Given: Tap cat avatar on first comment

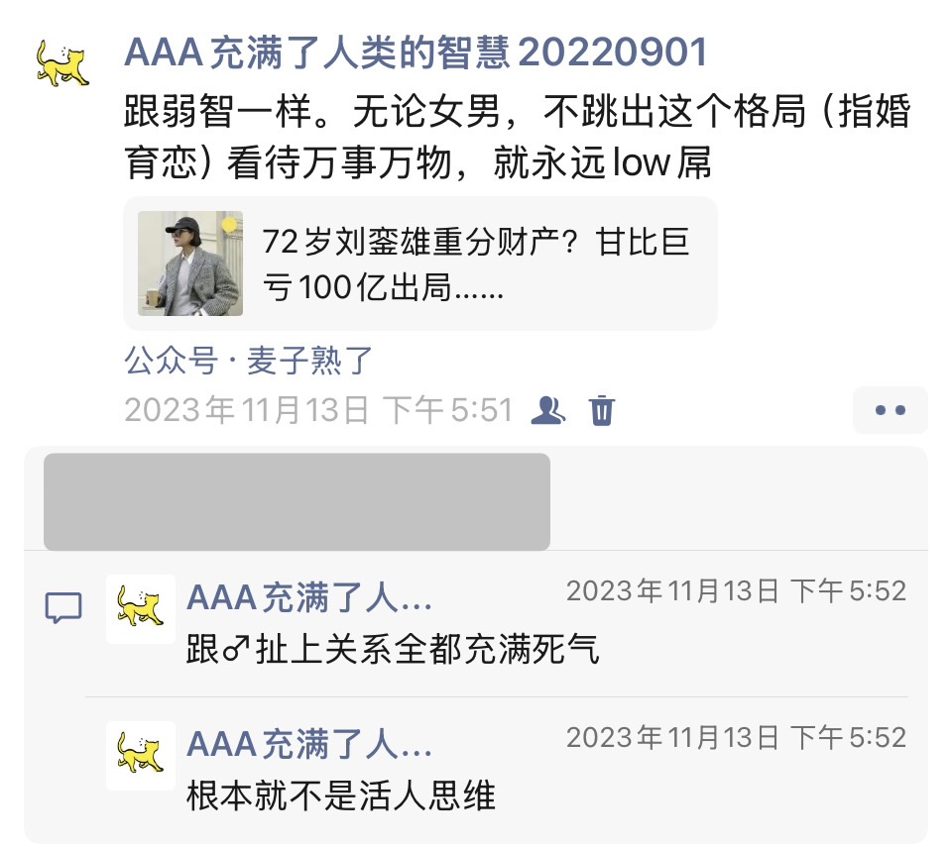Looking at the screenshot, I should point(141,609).
